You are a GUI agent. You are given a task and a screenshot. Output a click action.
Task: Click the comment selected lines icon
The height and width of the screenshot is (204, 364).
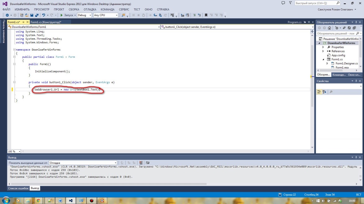click(194, 15)
